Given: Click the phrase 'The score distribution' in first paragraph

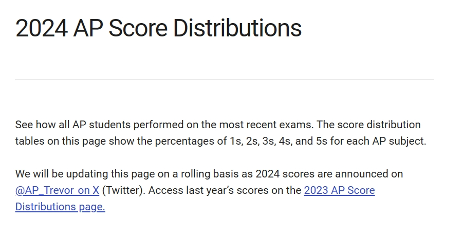Looking at the screenshot, I should coord(368,125).
